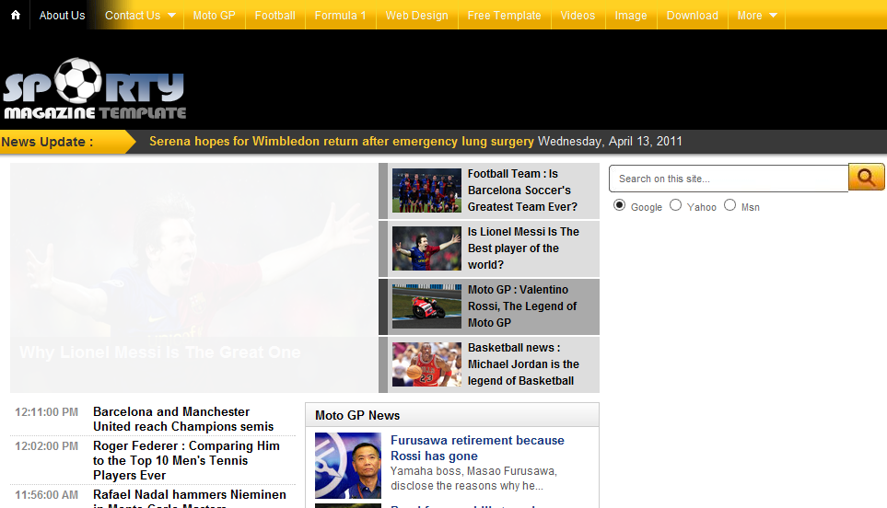
Task: Expand the More dropdown menu
Action: click(x=757, y=16)
